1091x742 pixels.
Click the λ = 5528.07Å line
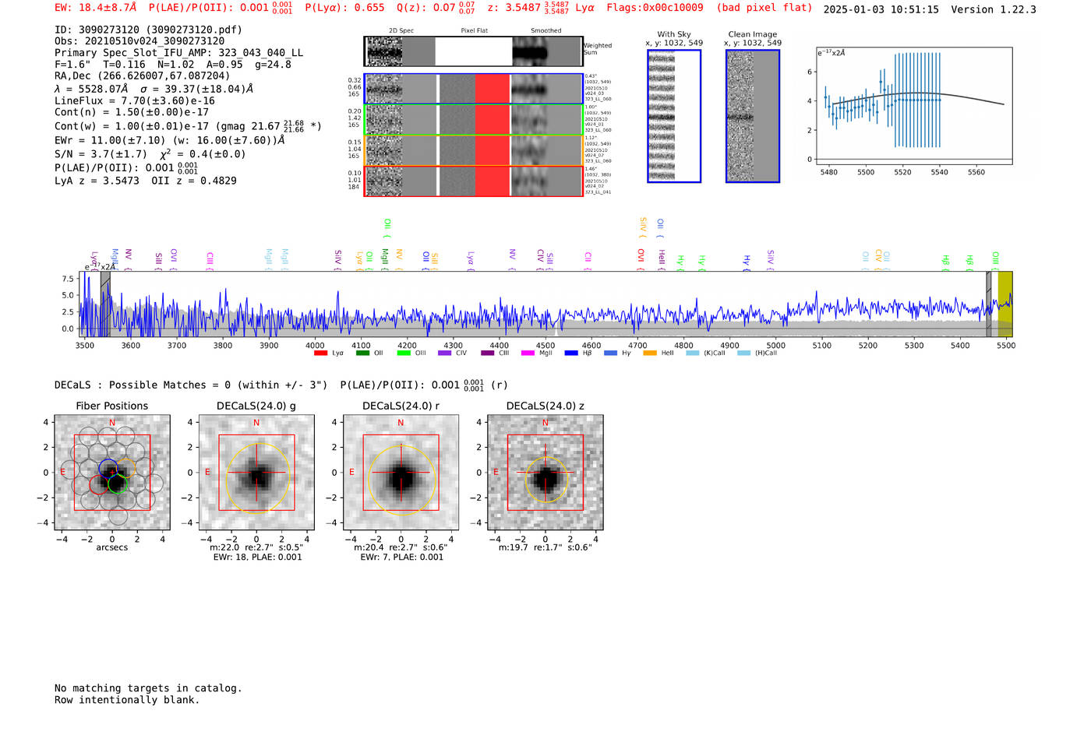click(154, 89)
